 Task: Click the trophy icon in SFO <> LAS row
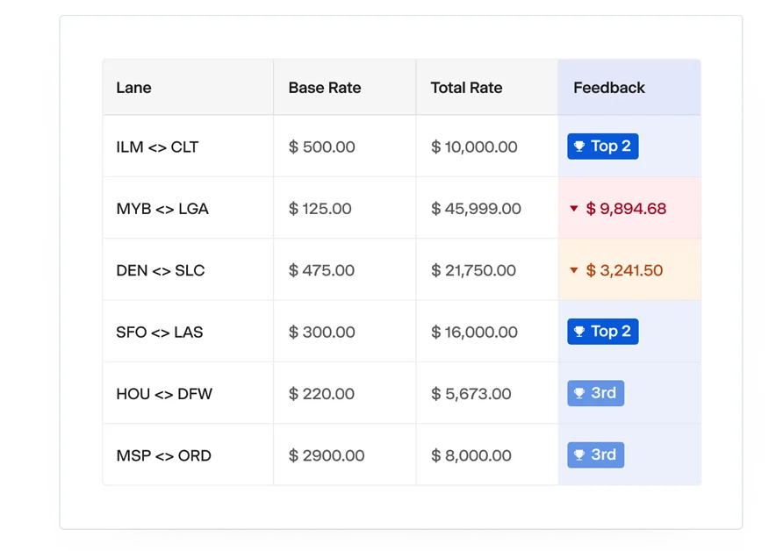point(579,332)
